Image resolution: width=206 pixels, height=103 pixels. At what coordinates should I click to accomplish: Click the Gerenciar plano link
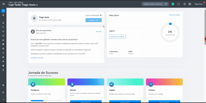tap(175, 15)
